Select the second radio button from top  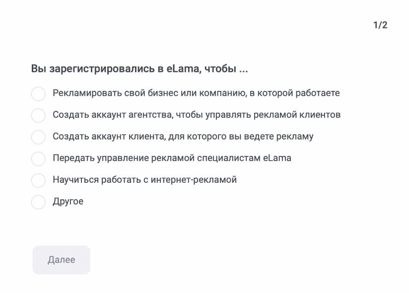(x=38, y=115)
